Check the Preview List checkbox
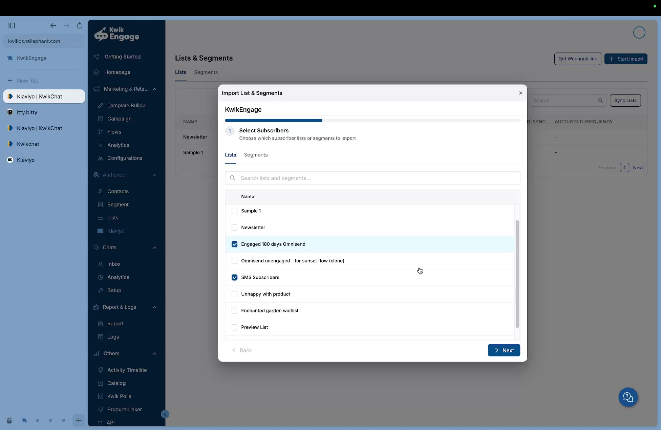This screenshot has height=430, width=661. (x=234, y=327)
